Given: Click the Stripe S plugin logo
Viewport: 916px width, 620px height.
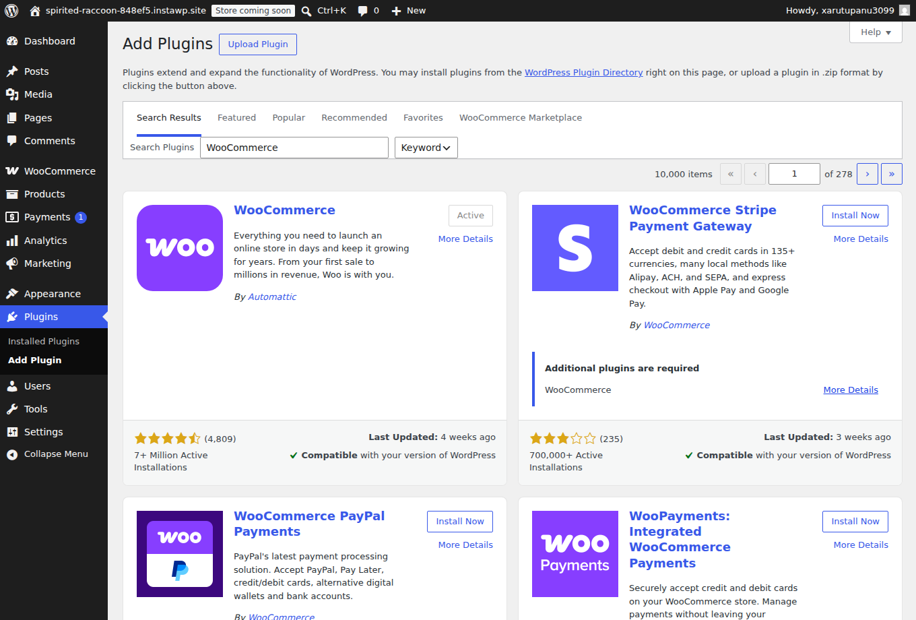Looking at the screenshot, I should coord(575,248).
